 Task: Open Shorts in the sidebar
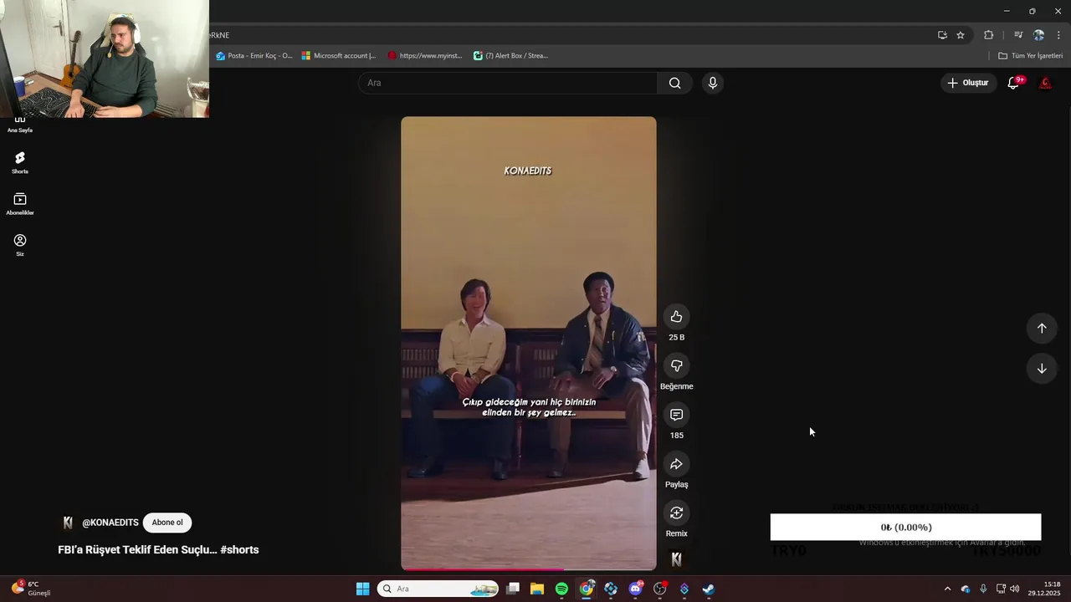20,162
